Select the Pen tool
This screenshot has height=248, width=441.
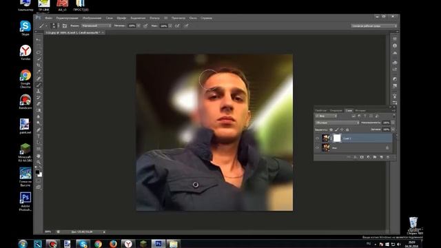click(39, 130)
